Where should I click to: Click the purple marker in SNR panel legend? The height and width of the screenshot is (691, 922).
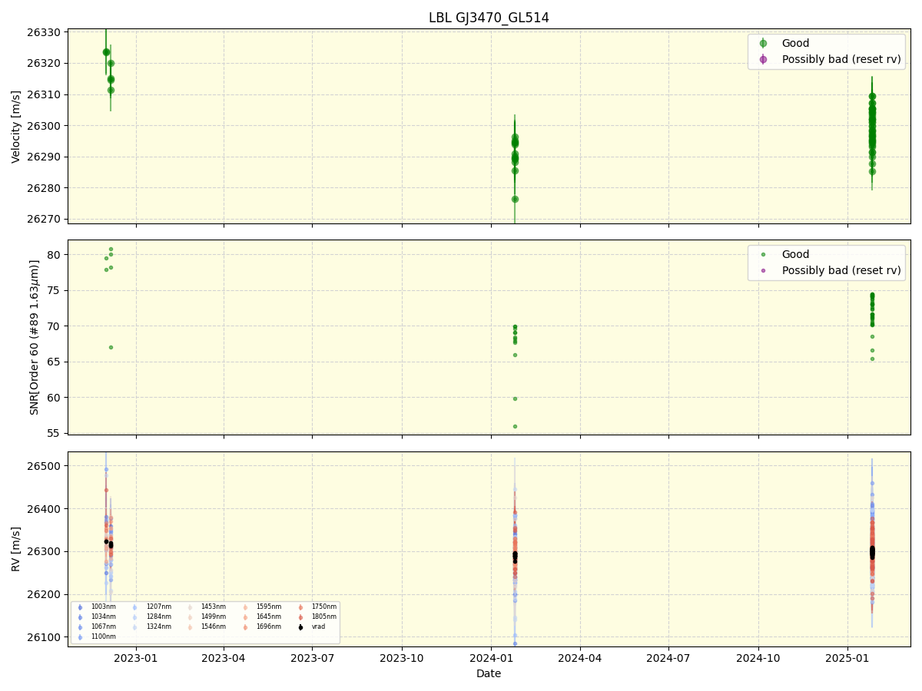763,270
